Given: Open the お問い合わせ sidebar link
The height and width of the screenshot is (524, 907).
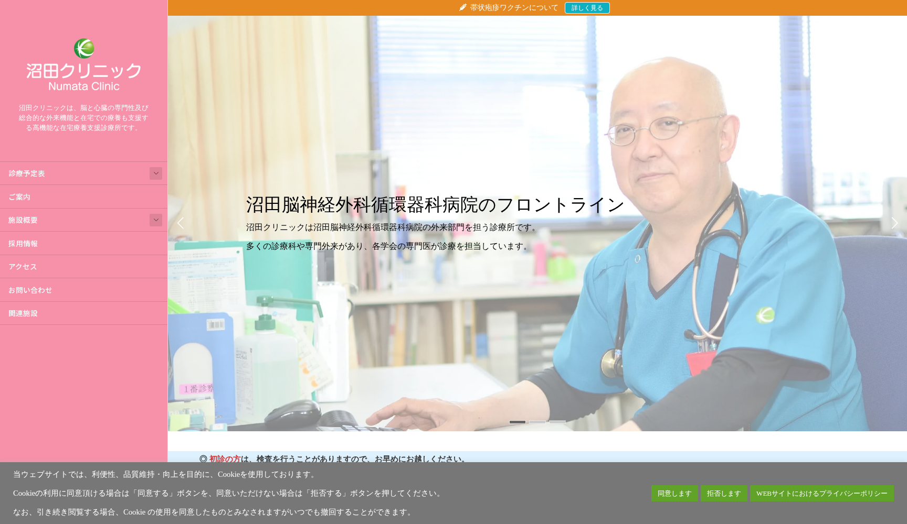Looking at the screenshot, I should click(x=30, y=290).
